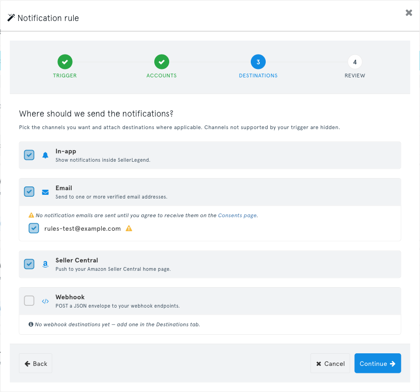Click the warning icon next to rules-test@example.com

coord(129,228)
